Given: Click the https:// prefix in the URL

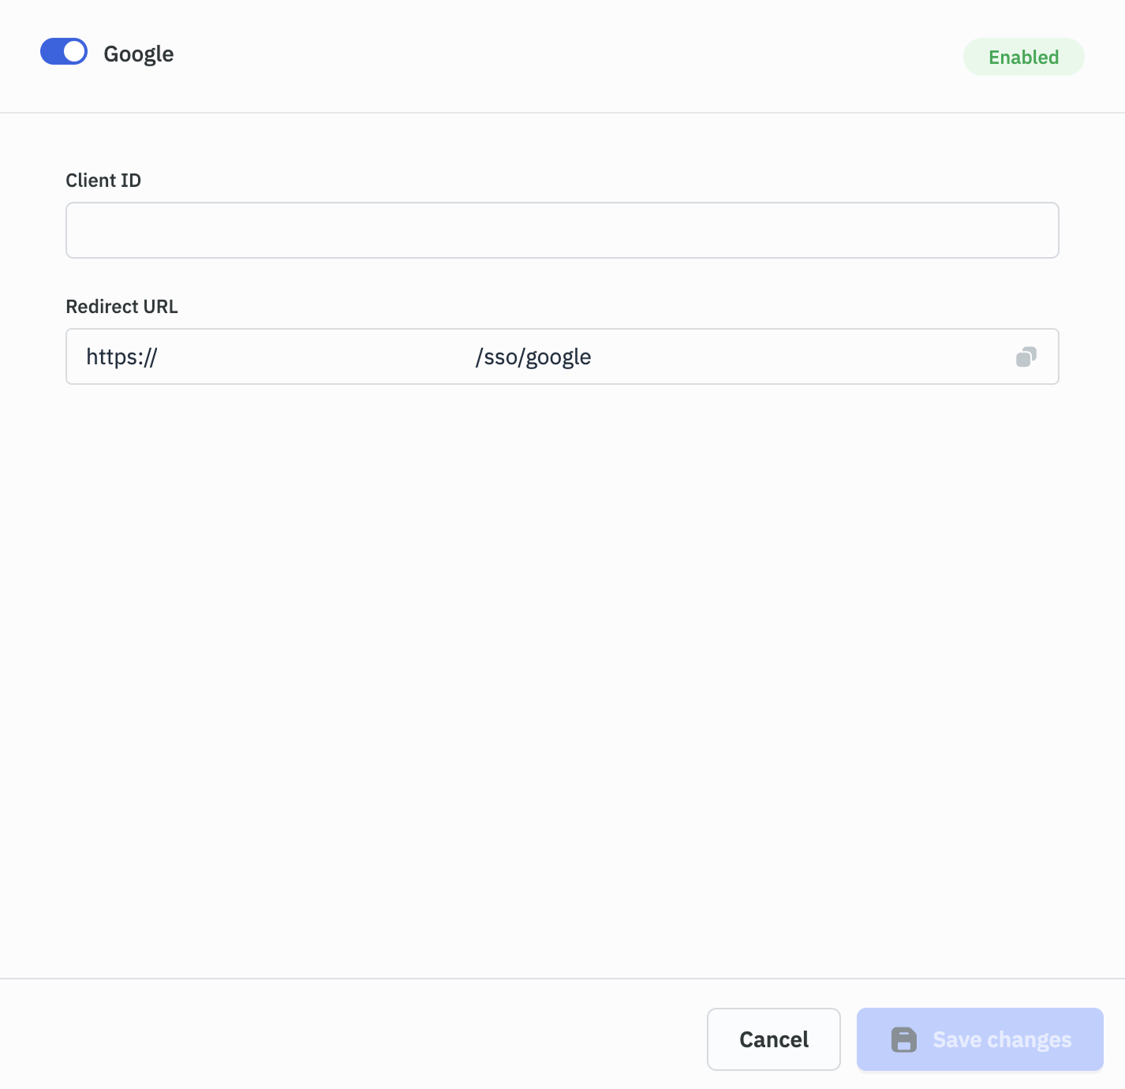Looking at the screenshot, I should click(x=121, y=357).
